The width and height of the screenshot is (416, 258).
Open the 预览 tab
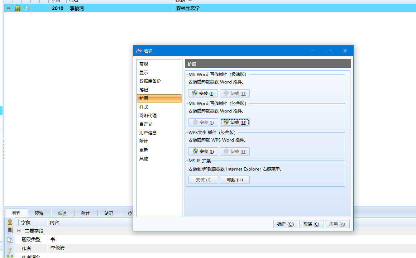coord(39,214)
